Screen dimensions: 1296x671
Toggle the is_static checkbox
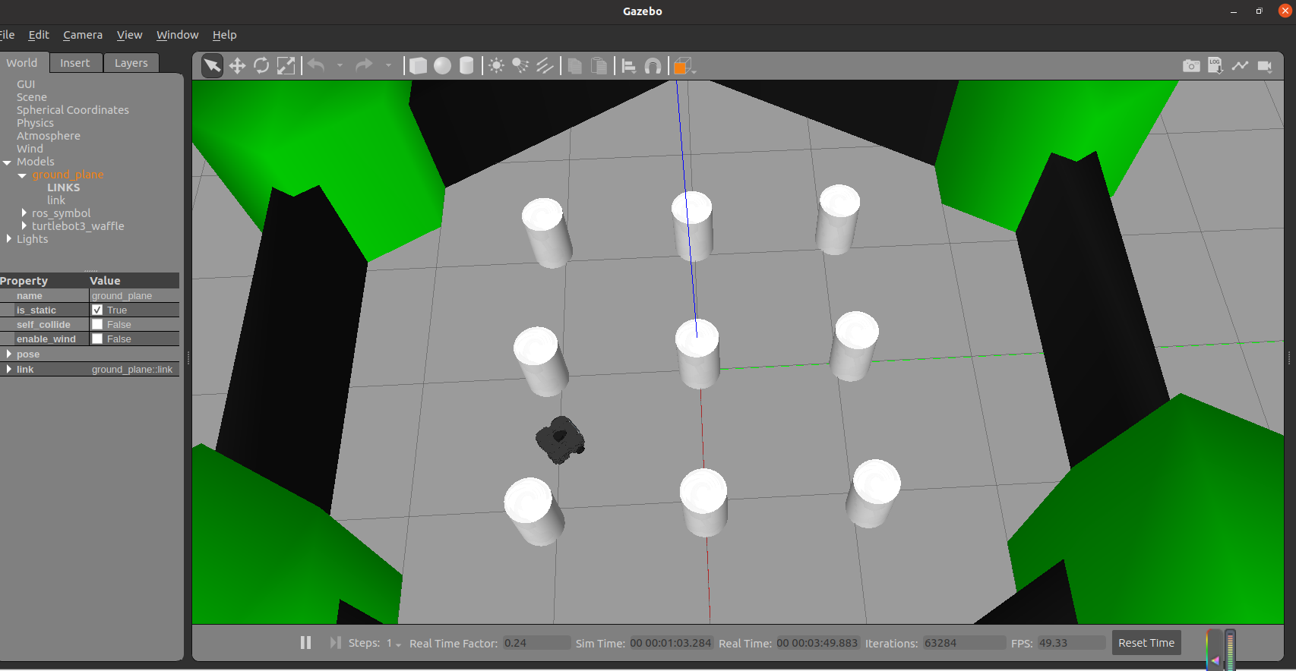point(97,310)
